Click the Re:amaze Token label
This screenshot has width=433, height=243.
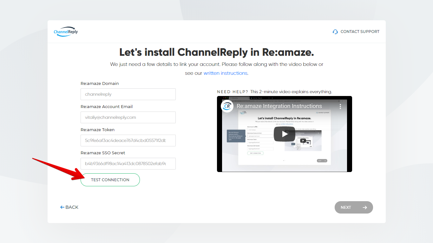98,130
